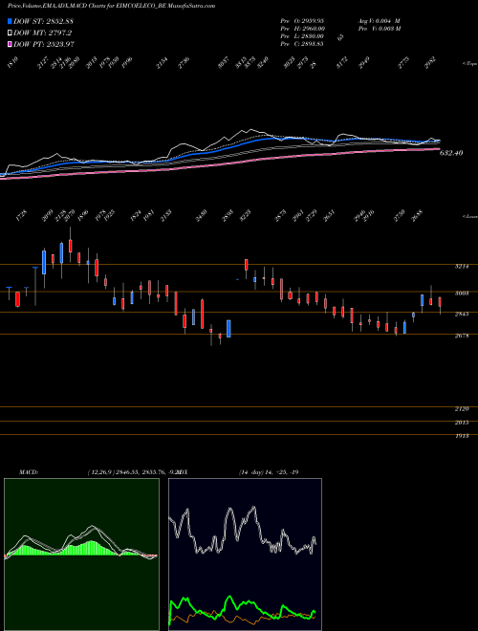Image resolution: width=478 pixels, height=631 pixels.
Task: Click the 2982 label at the end of the top row
Action: coord(431,63)
